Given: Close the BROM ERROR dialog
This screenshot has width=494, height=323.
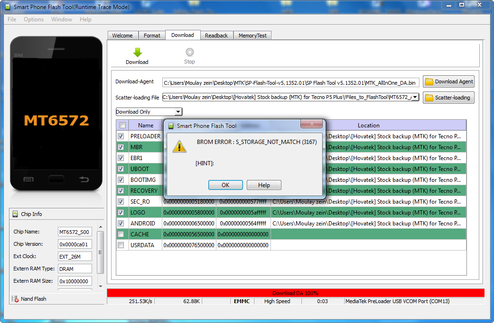Looking at the screenshot, I should (311, 124).
